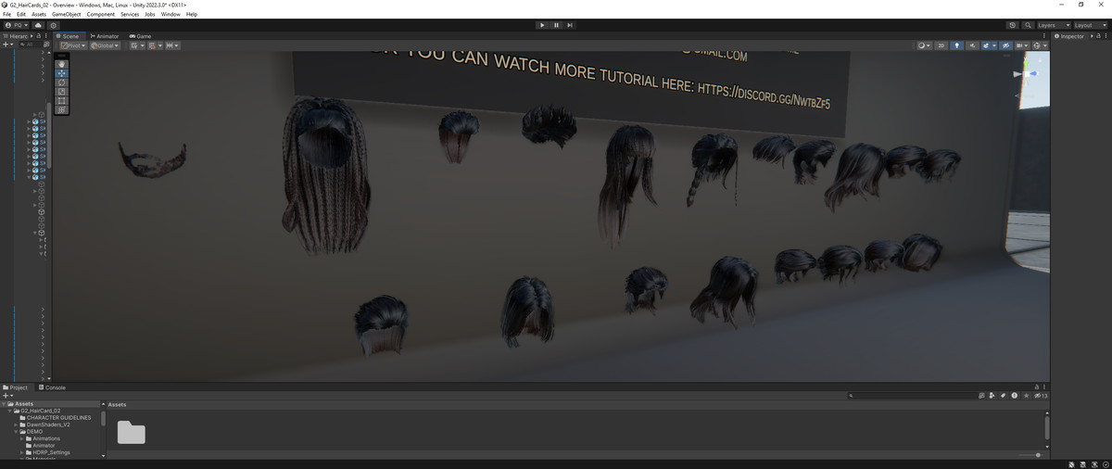This screenshot has height=469, width=1112.
Task: Select the CHARACTER GUIDELINES folder
Action: click(x=59, y=418)
